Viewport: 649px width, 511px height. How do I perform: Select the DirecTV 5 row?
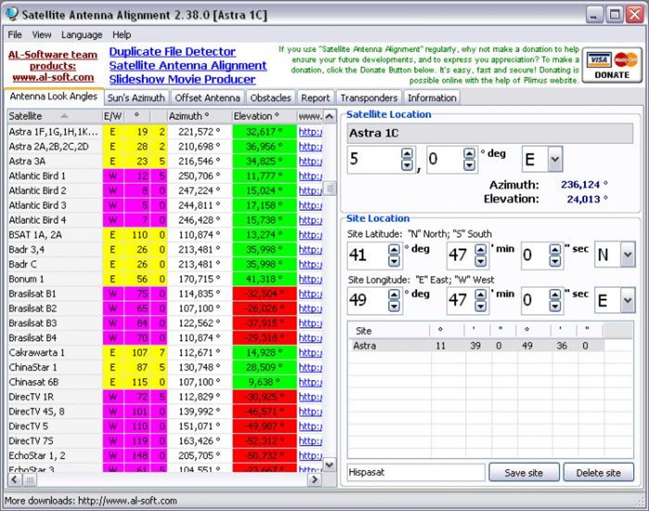click(165, 426)
